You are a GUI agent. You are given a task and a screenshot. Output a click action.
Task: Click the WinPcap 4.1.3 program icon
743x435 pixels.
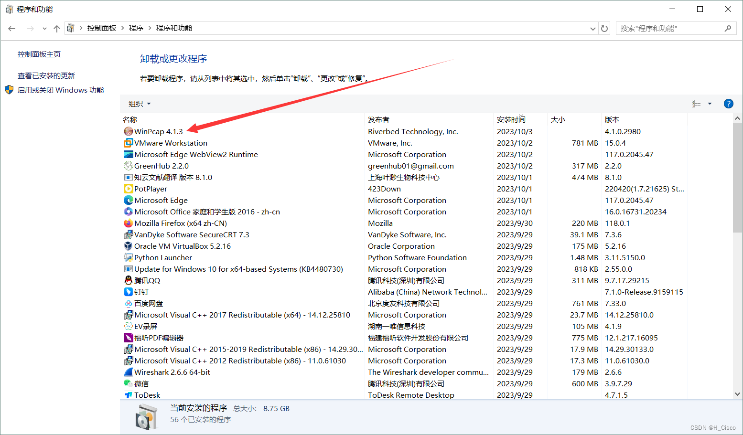click(x=128, y=131)
